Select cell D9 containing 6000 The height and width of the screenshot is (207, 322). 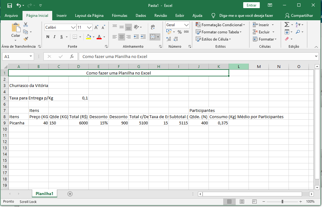[x=78, y=123]
